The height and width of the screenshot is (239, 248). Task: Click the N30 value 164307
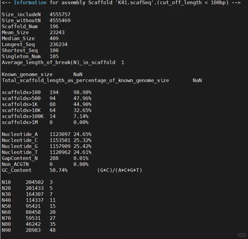coord(35,194)
